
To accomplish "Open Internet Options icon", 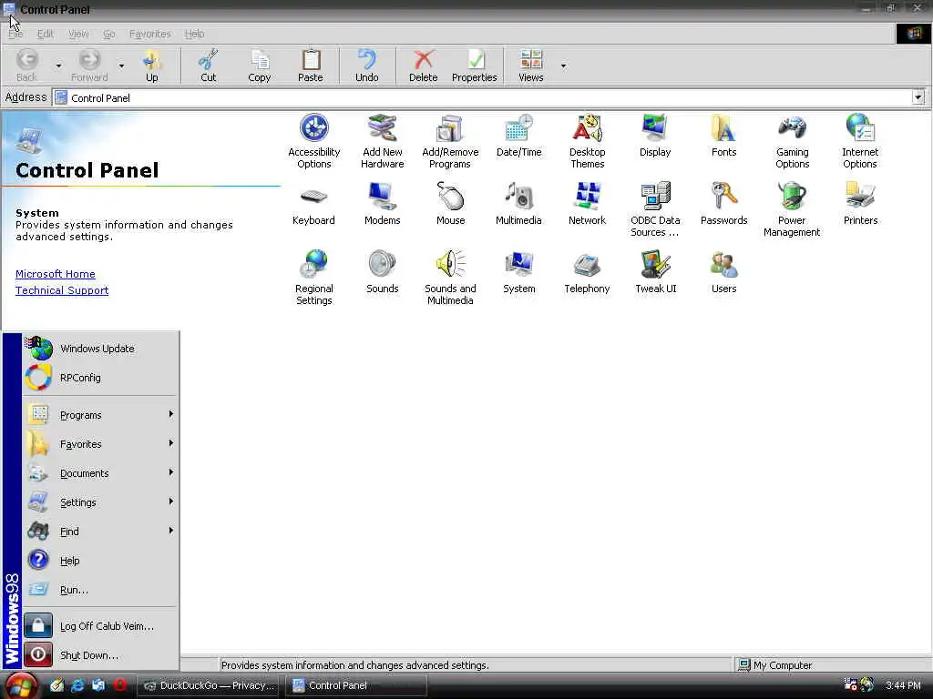I will 860,141.
